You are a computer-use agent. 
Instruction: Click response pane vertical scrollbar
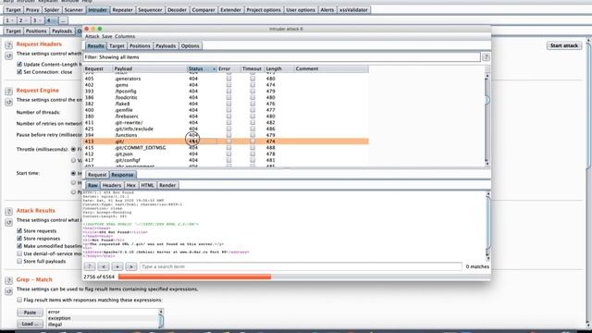point(487,226)
